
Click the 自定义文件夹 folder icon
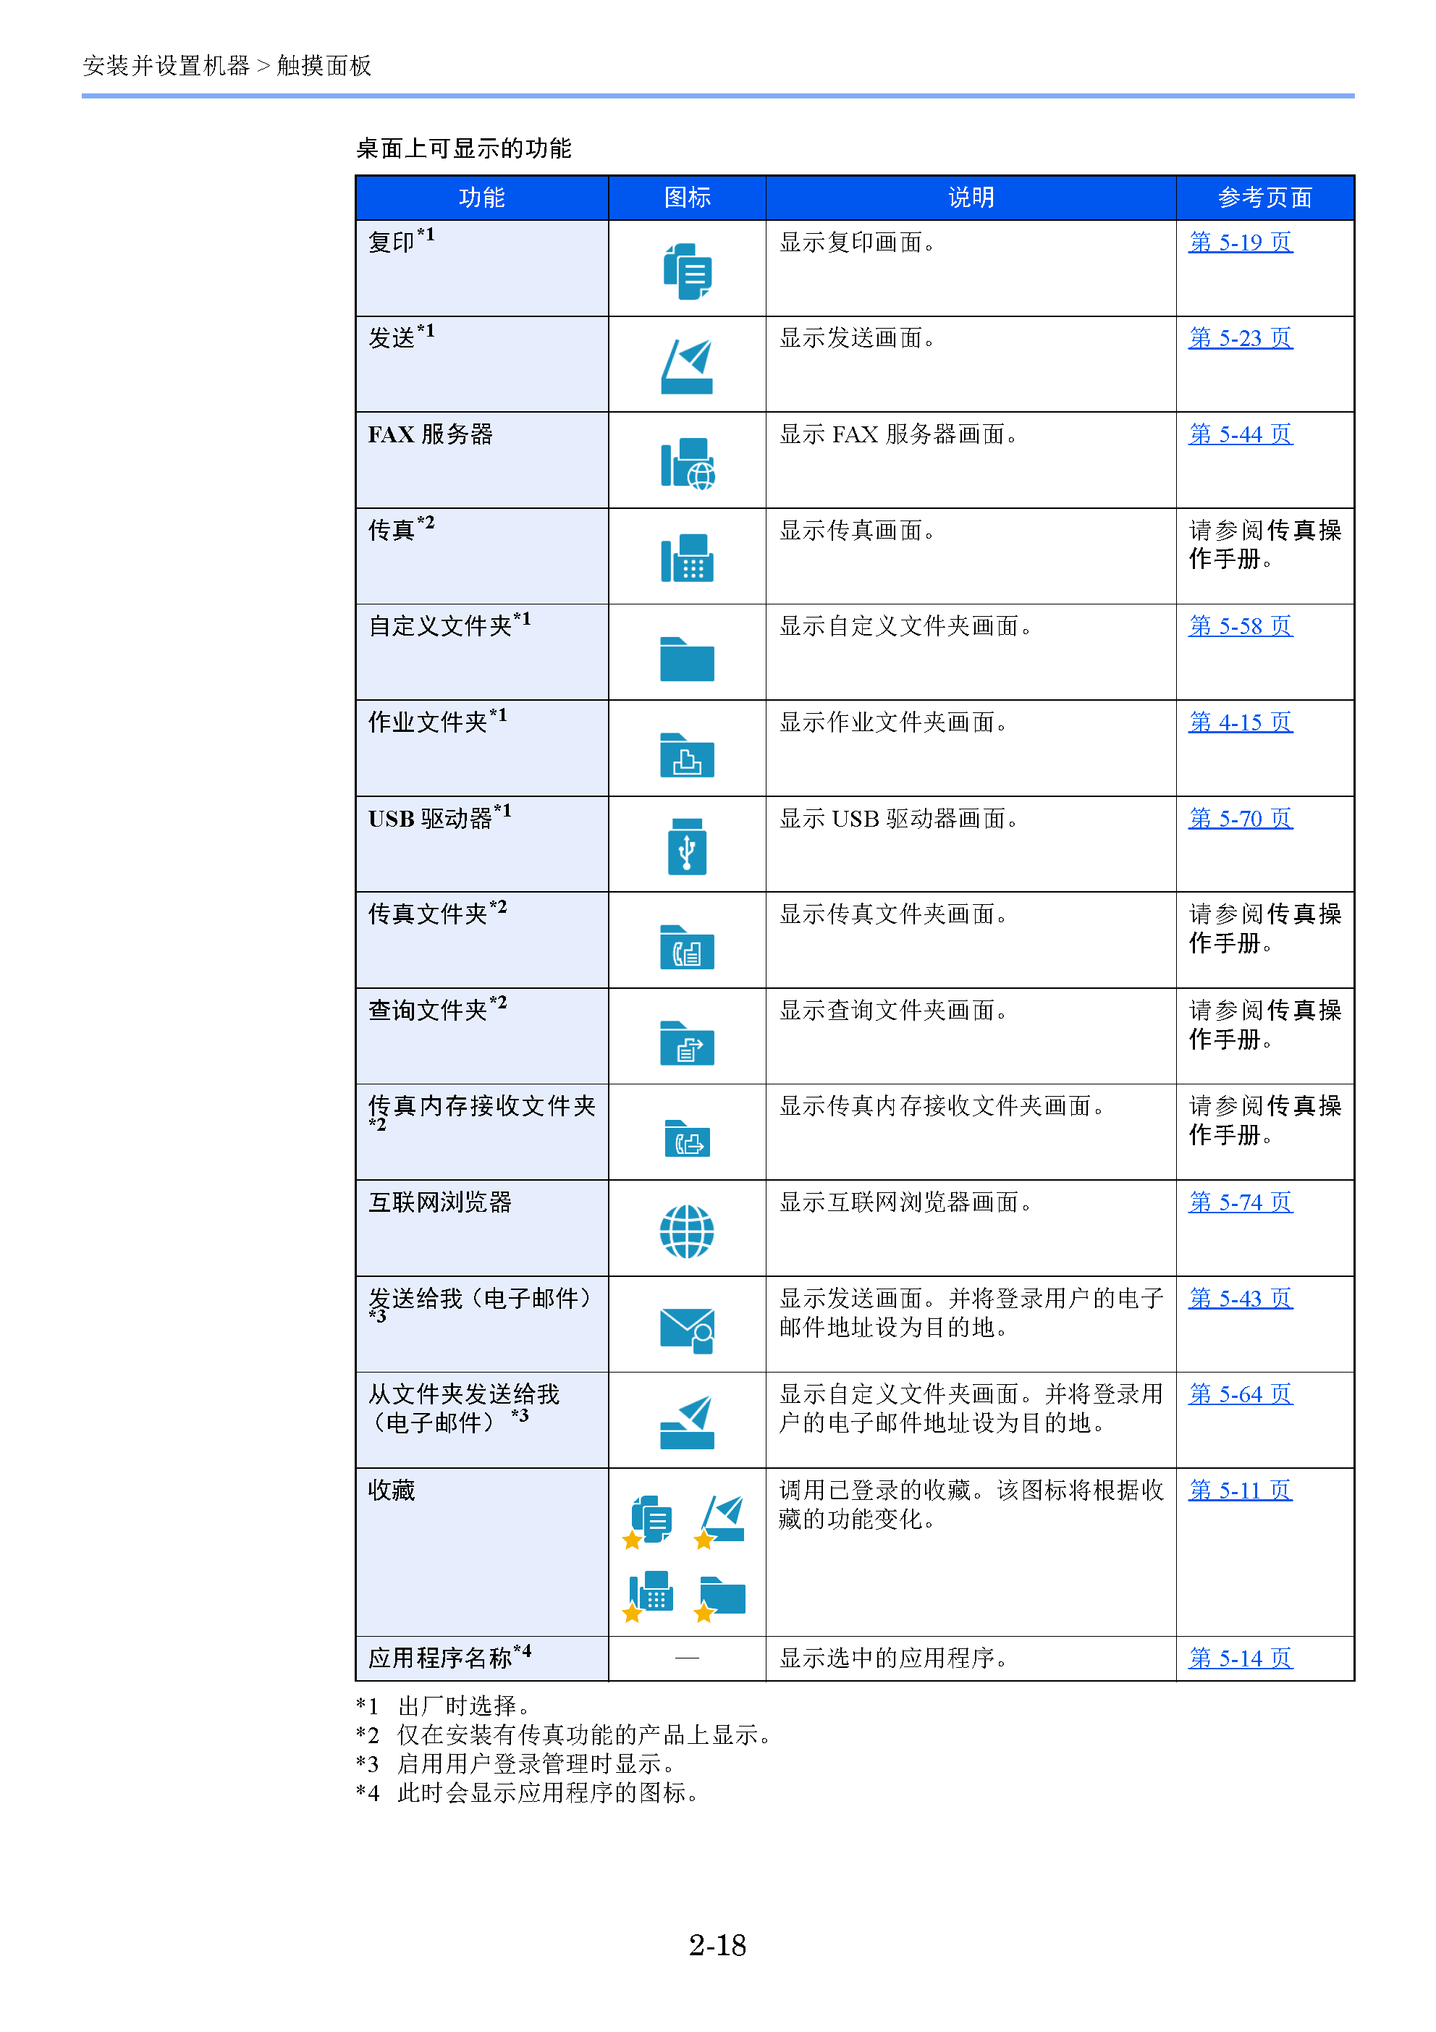point(688,659)
